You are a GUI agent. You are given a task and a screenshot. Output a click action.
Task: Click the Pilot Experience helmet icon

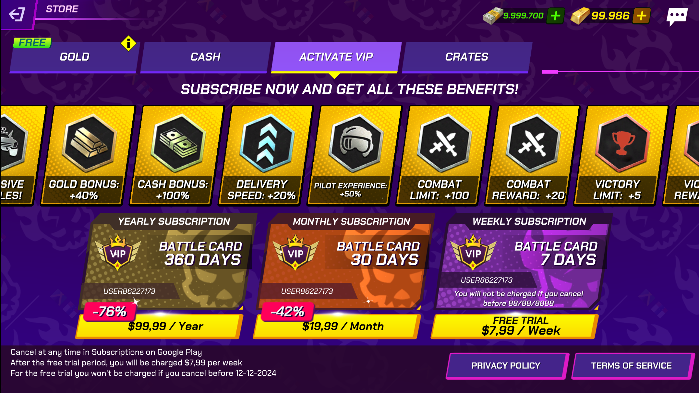356,143
